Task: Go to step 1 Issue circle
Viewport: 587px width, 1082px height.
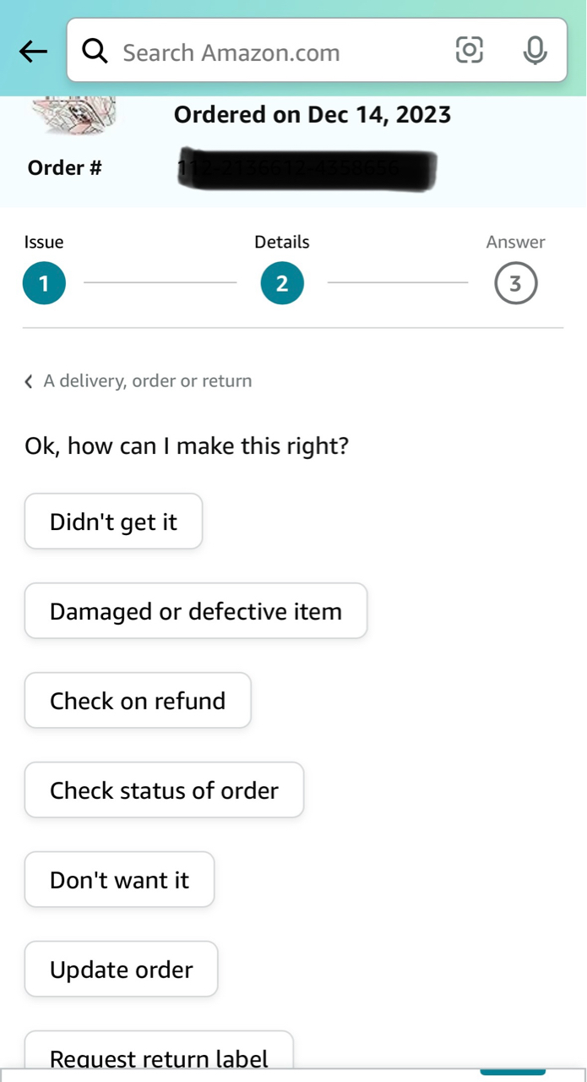Action: tap(44, 284)
